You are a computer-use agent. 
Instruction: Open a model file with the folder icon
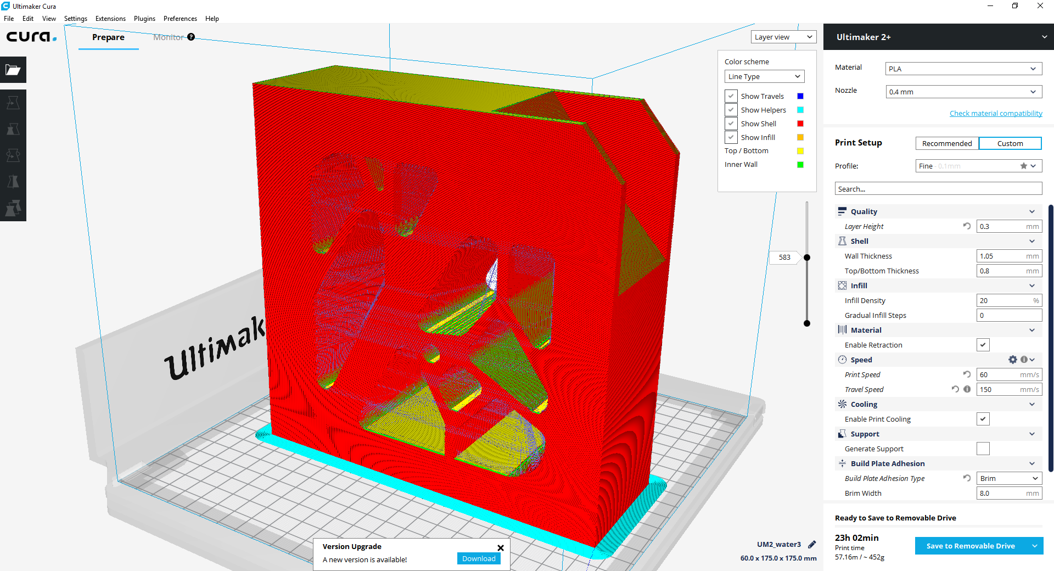(x=13, y=70)
